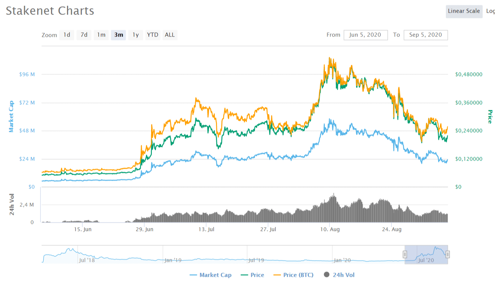Click the $0,480000 price axis value
The image size is (495, 282).
[469, 74]
